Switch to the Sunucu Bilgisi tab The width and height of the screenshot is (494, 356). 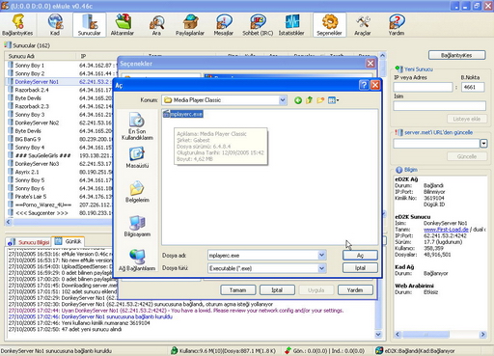coord(29,242)
